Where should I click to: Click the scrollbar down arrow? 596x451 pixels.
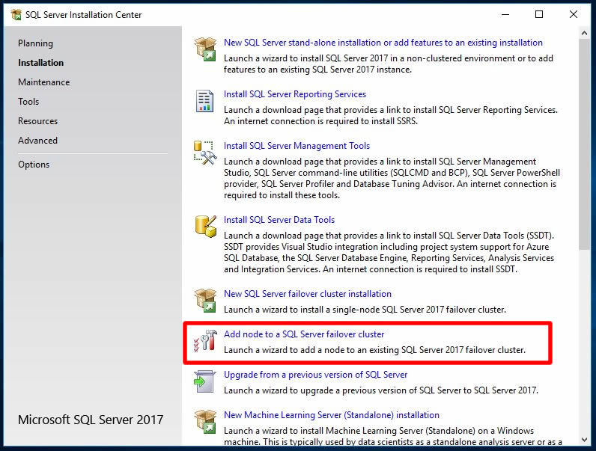tap(585, 439)
